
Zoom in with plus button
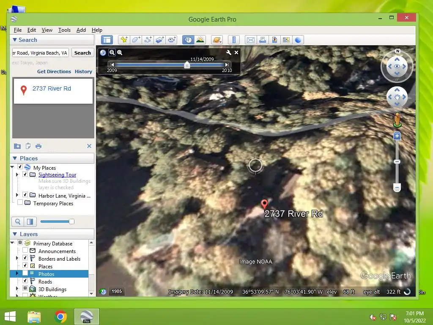(397, 136)
